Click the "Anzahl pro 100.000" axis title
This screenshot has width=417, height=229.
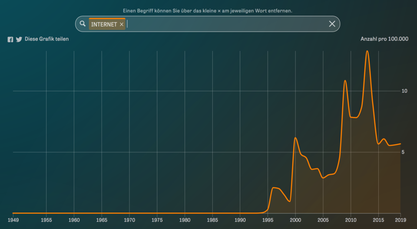point(384,39)
